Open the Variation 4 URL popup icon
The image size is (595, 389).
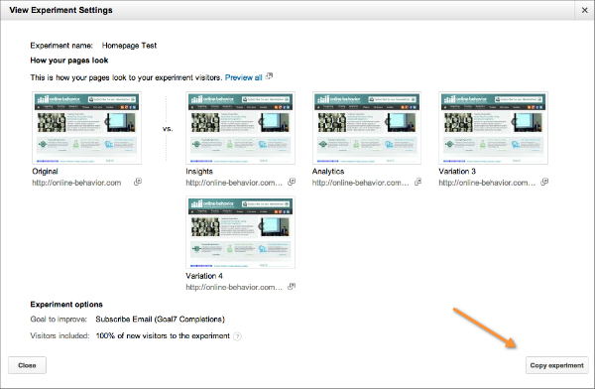coord(292,287)
